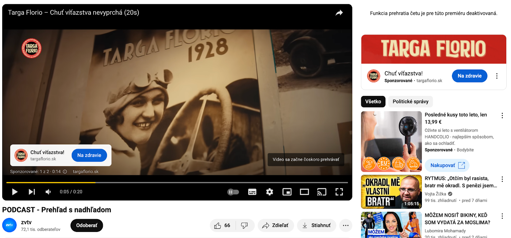Image resolution: width=511 pixels, height=238 pixels.
Task: Click video title PODCAST - Prehľad s nadhľadom
Action: pyautogui.click(x=57, y=210)
